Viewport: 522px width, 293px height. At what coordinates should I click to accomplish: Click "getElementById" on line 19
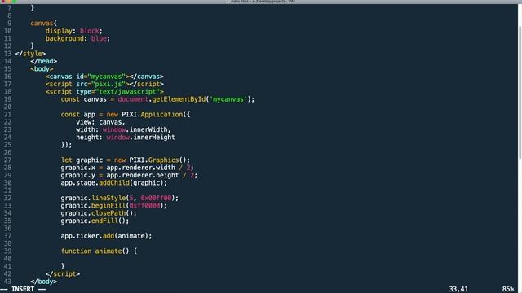tap(179, 99)
